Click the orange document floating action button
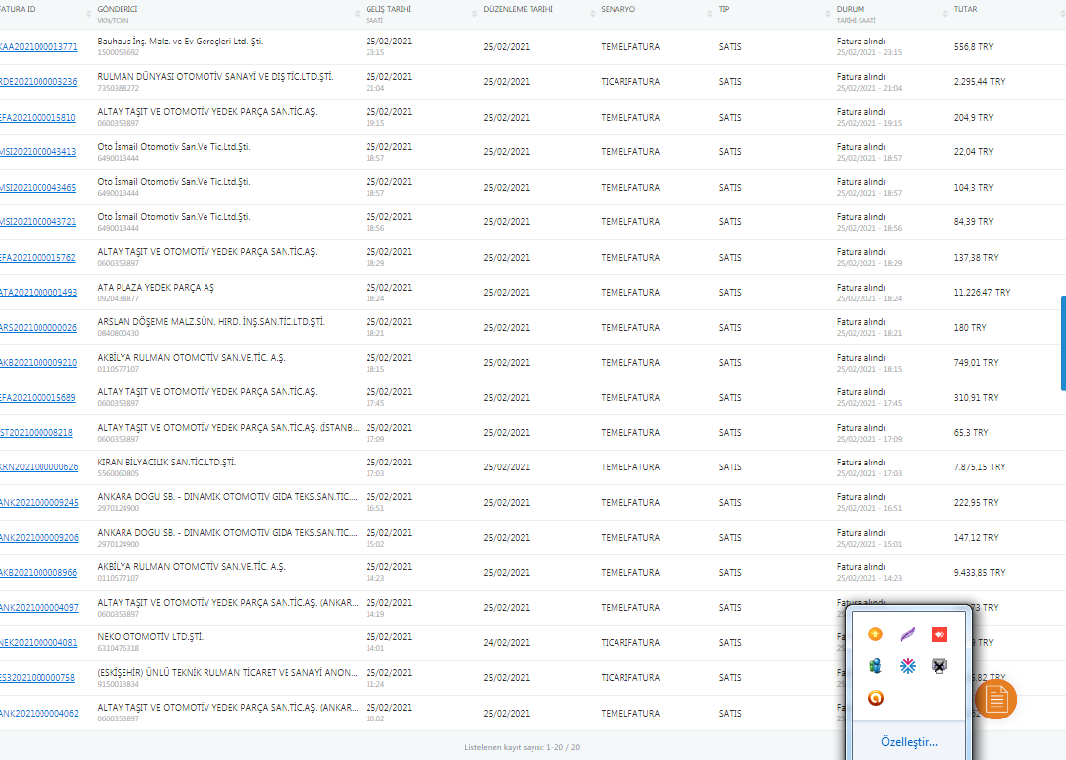The height and width of the screenshot is (760, 1066). tap(996, 700)
